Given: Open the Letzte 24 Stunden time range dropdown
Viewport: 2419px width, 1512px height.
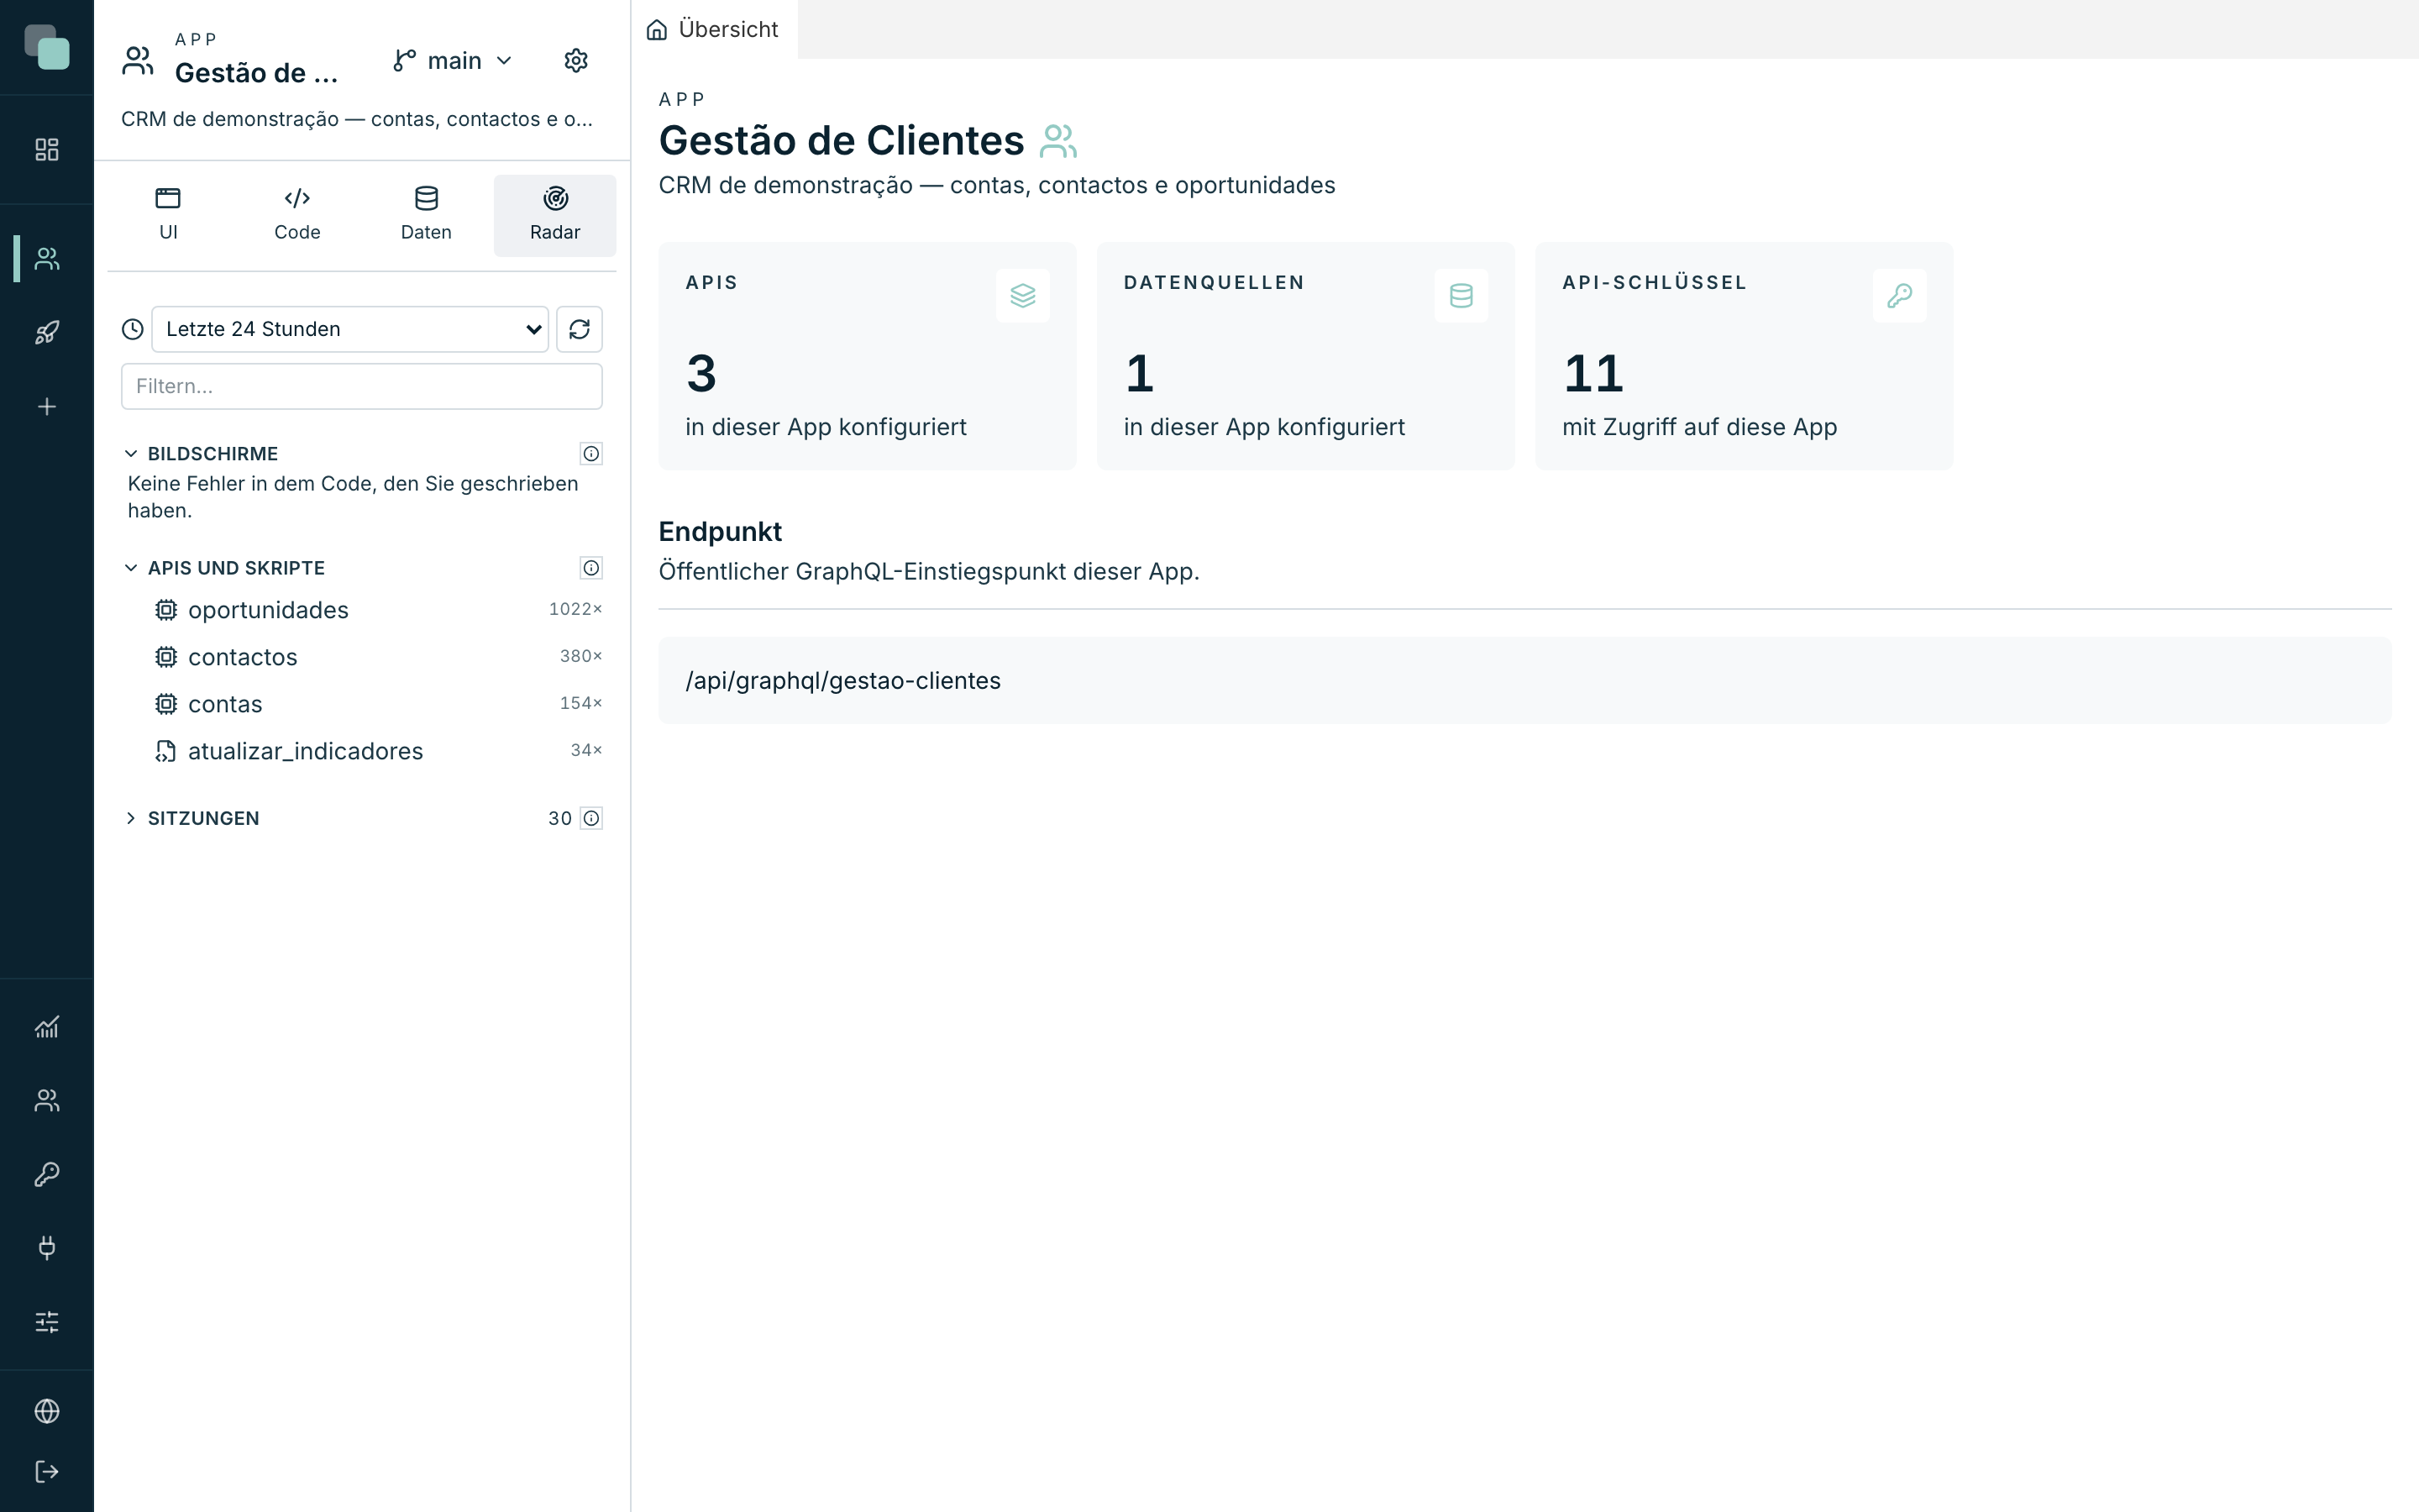Looking at the screenshot, I should pyautogui.click(x=350, y=329).
